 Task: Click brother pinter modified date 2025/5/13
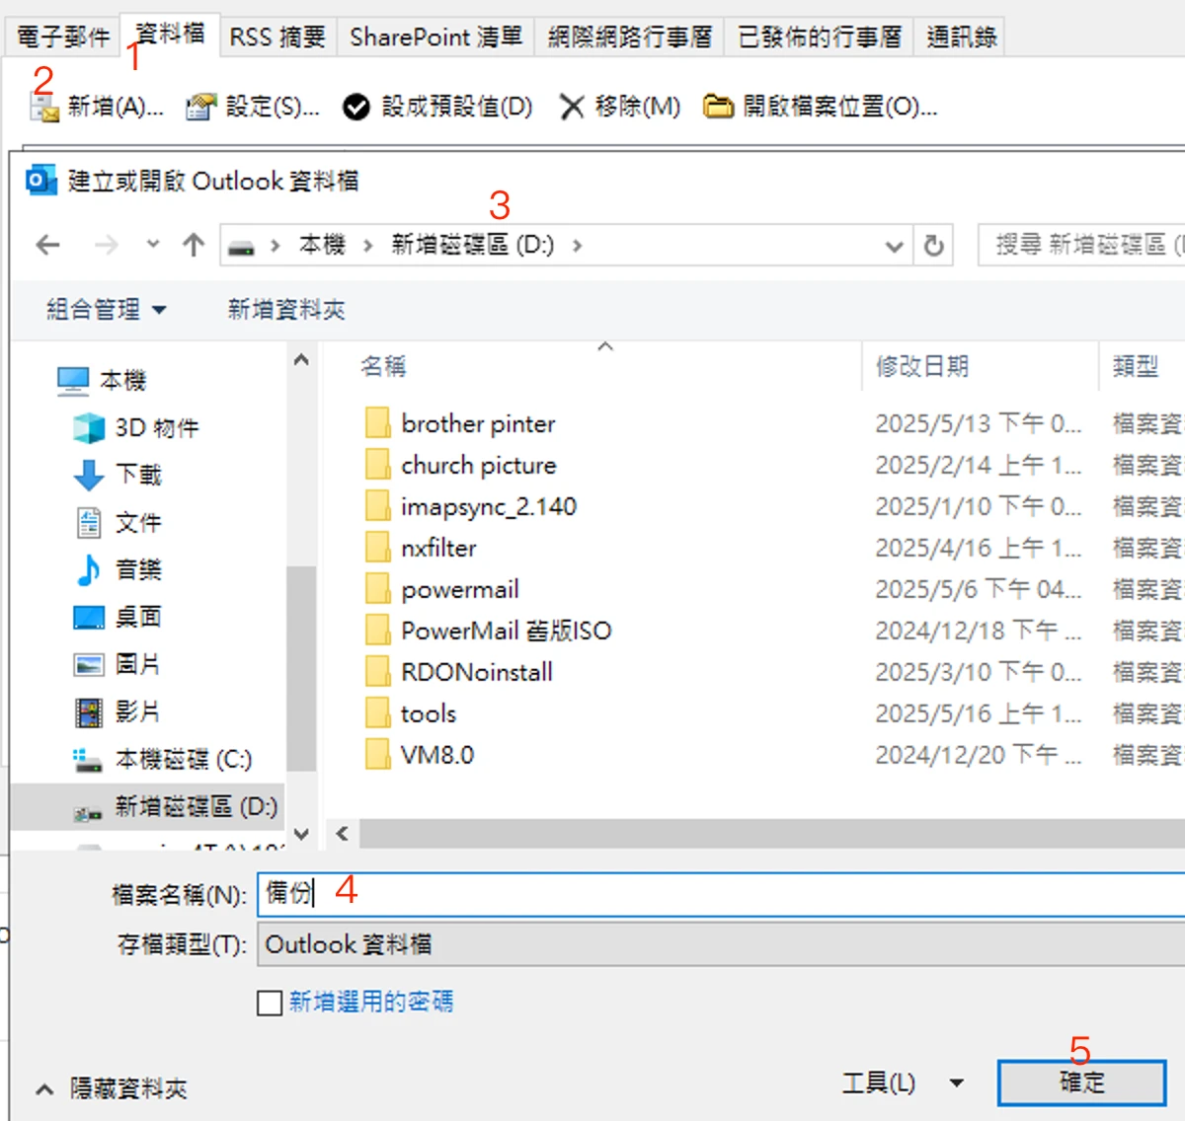pyautogui.click(x=979, y=424)
